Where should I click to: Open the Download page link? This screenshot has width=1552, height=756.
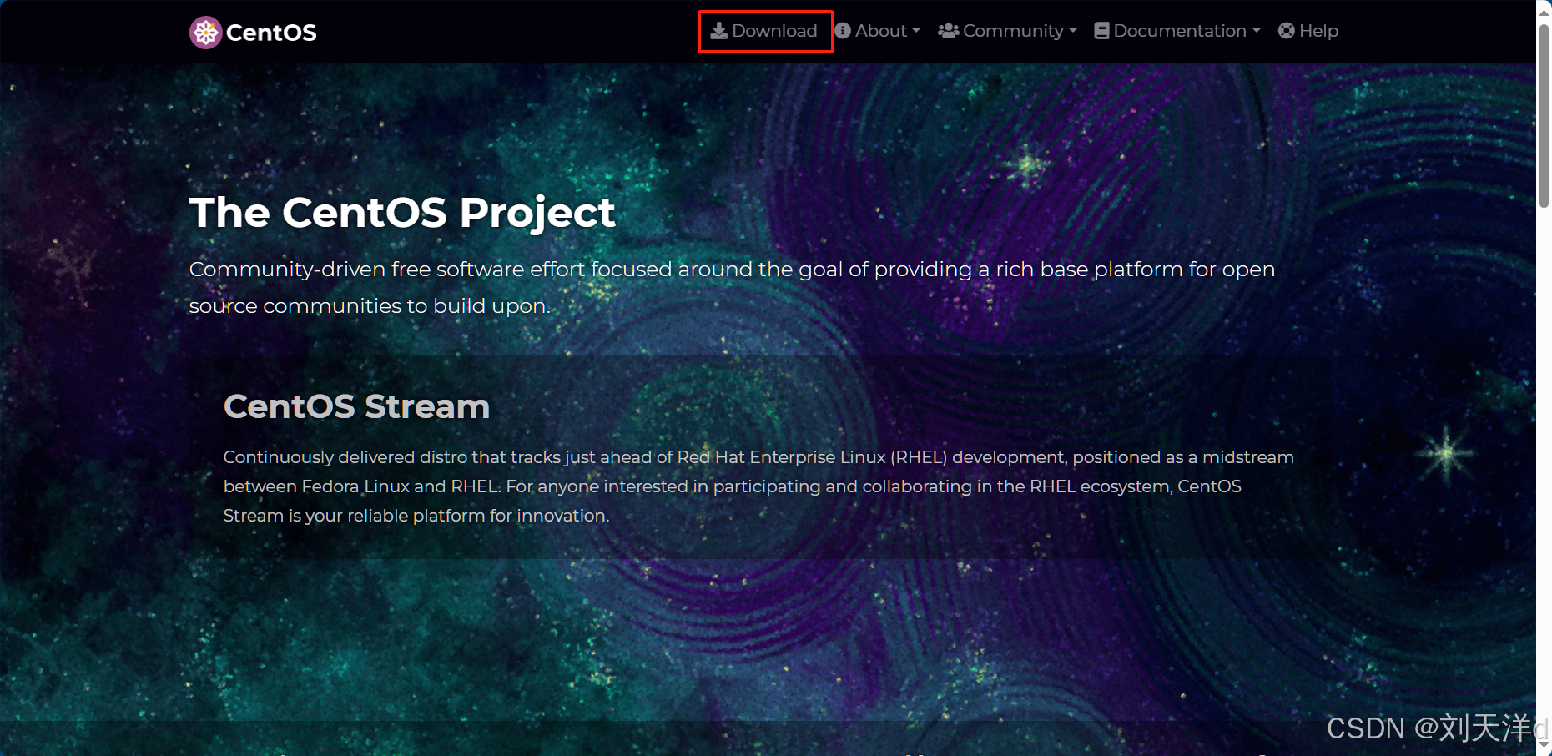coord(763,31)
